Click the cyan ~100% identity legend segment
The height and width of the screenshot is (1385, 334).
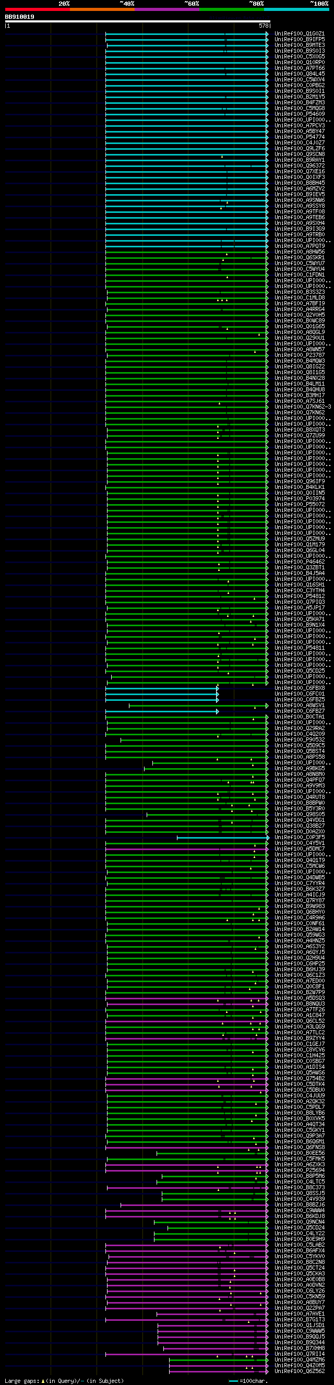[x=297, y=9]
